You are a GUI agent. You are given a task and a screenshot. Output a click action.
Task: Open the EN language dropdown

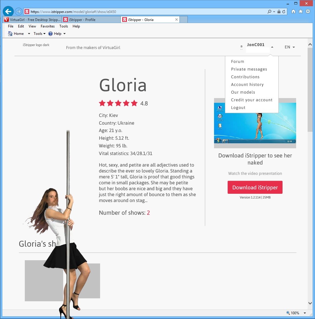tap(290, 47)
